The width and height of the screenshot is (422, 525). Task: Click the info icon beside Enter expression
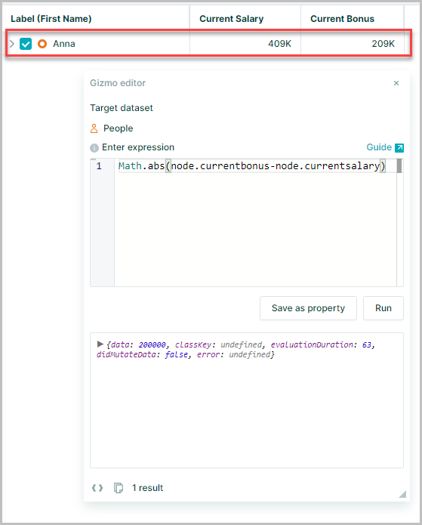[94, 147]
